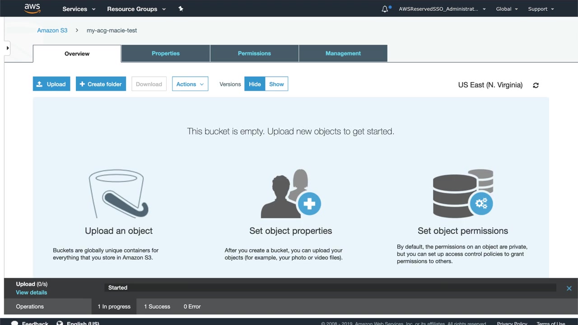Pin shortcuts using the pushpin icon
This screenshot has width=578, height=325.
click(x=181, y=9)
